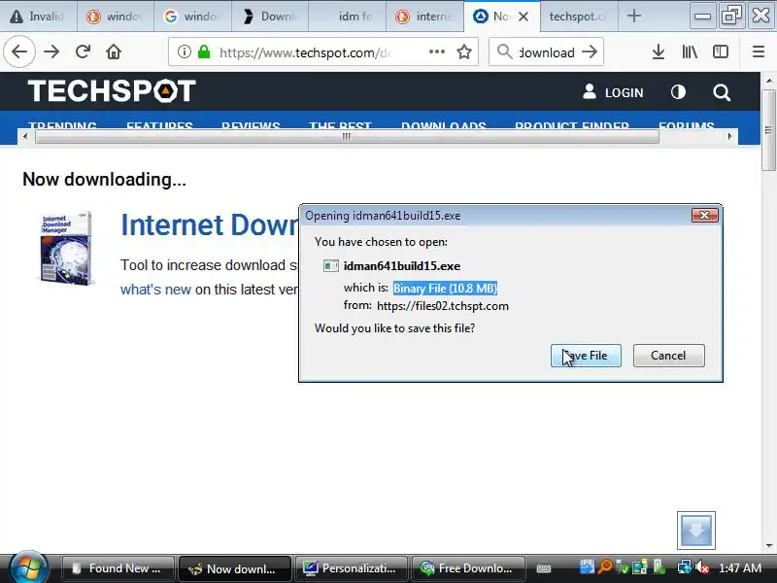Submit search with arrow button

click(x=590, y=51)
